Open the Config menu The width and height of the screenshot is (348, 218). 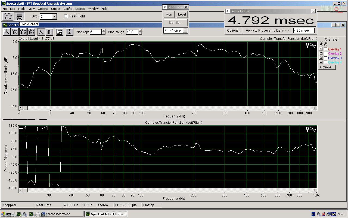click(x=68, y=9)
